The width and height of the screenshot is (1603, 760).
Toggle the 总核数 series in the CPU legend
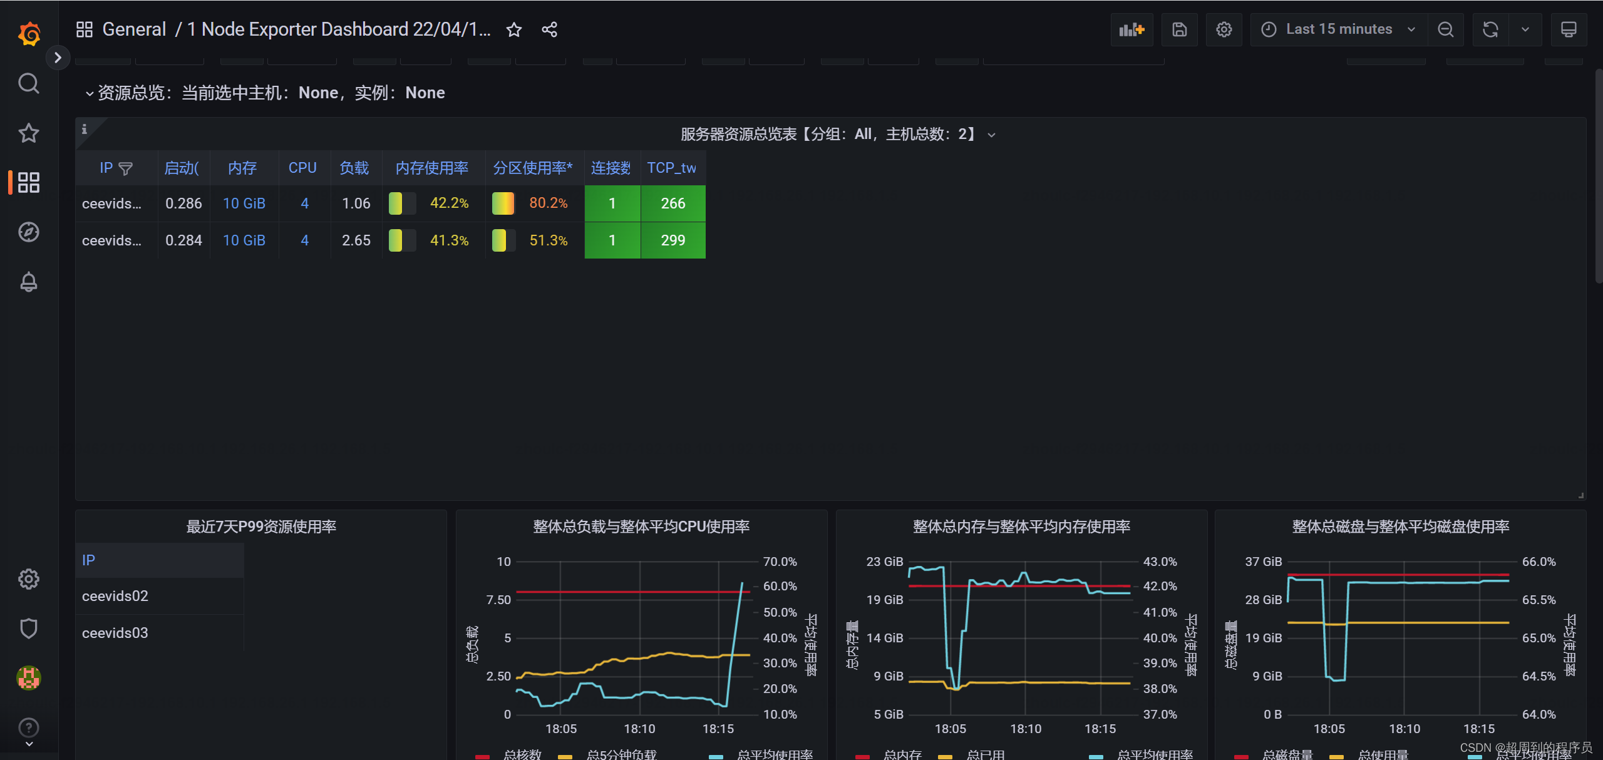[522, 754]
